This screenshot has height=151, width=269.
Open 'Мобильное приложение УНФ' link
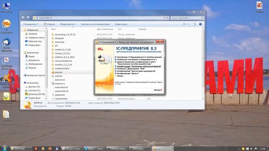point(131,69)
